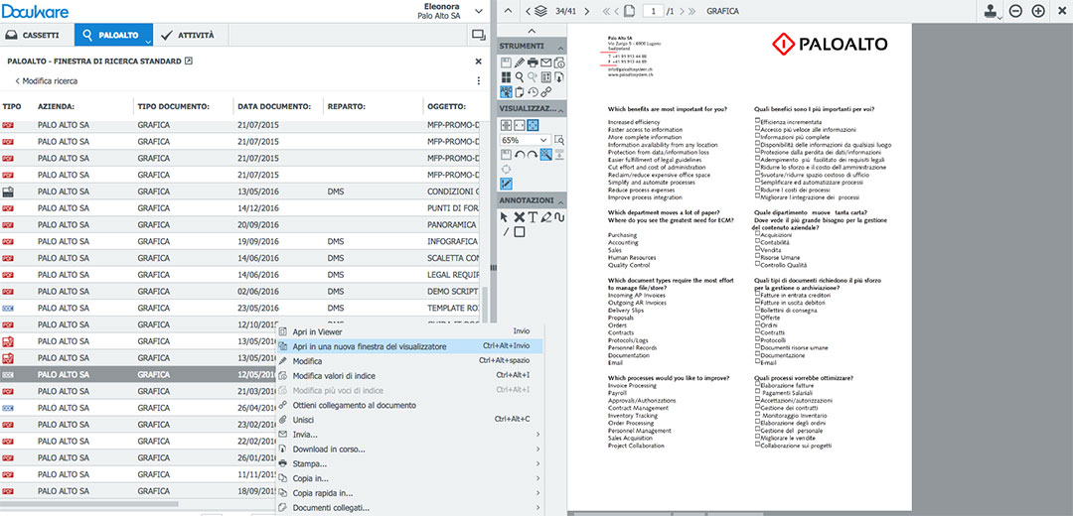The height and width of the screenshot is (516, 1073).
Task: Tick the Elaborazione fatture checkbox
Action: (x=757, y=383)
